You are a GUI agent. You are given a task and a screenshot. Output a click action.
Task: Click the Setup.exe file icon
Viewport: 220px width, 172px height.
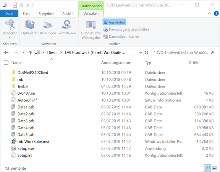[x=13, y=148]
